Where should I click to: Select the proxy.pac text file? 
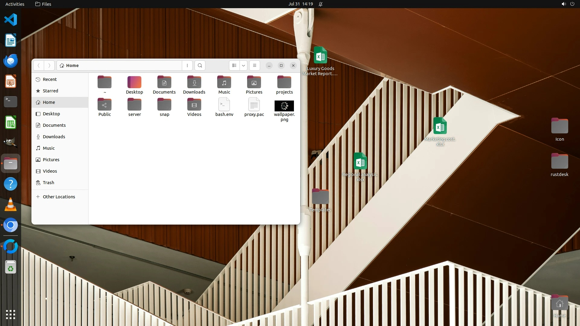pos(254,105)
